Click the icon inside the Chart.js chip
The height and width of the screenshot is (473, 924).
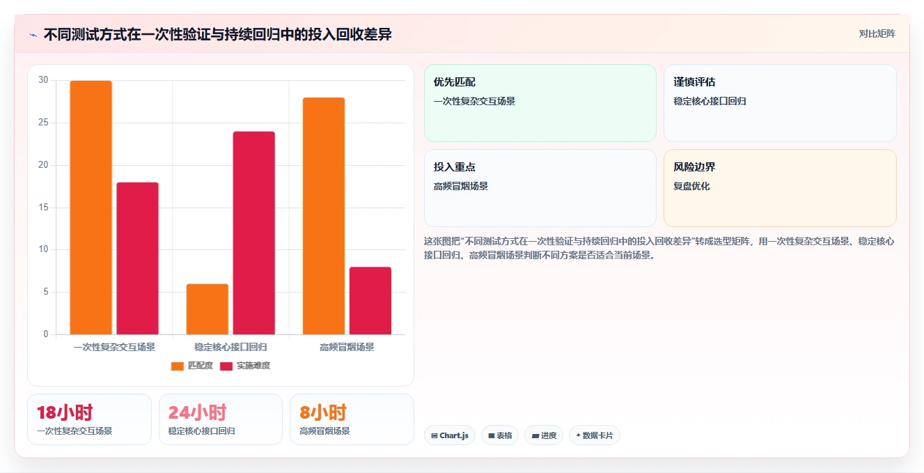pyautogui.click(x=434, y=435)
